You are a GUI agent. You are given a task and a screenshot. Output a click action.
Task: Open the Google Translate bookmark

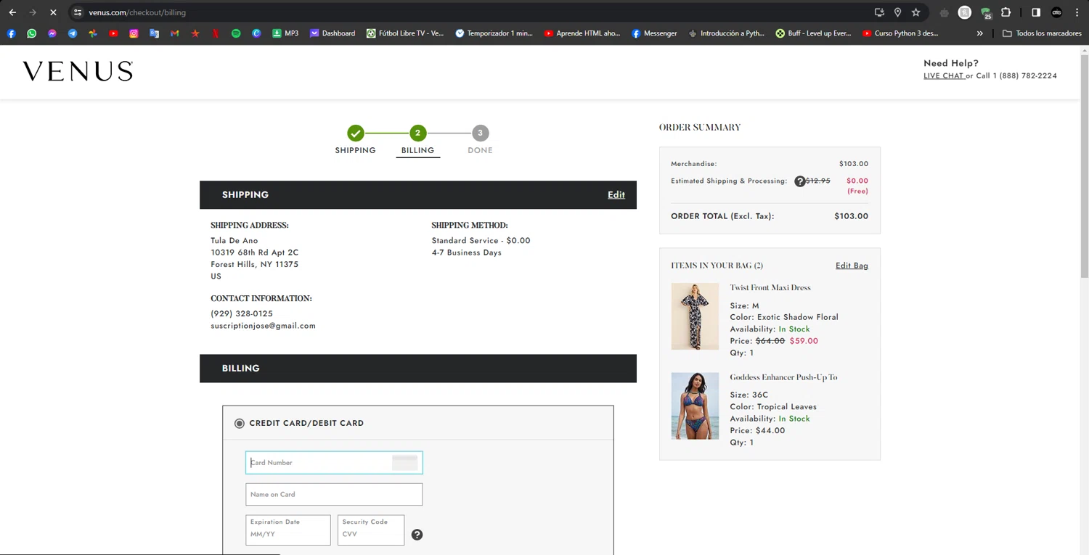tap(154, 33)
